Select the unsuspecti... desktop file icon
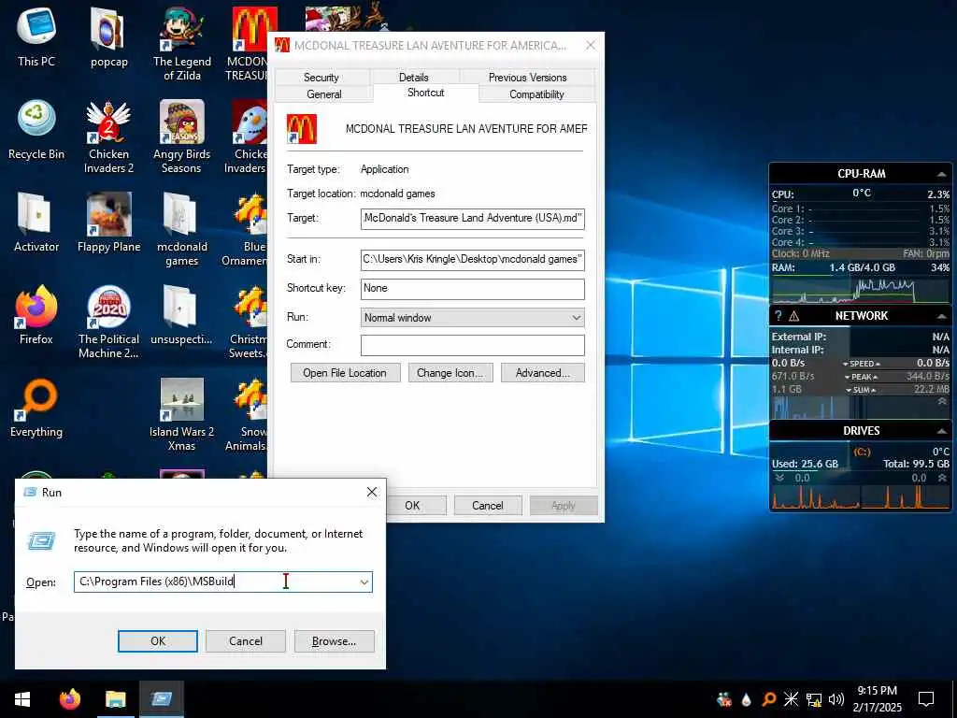 coord(181,314)
